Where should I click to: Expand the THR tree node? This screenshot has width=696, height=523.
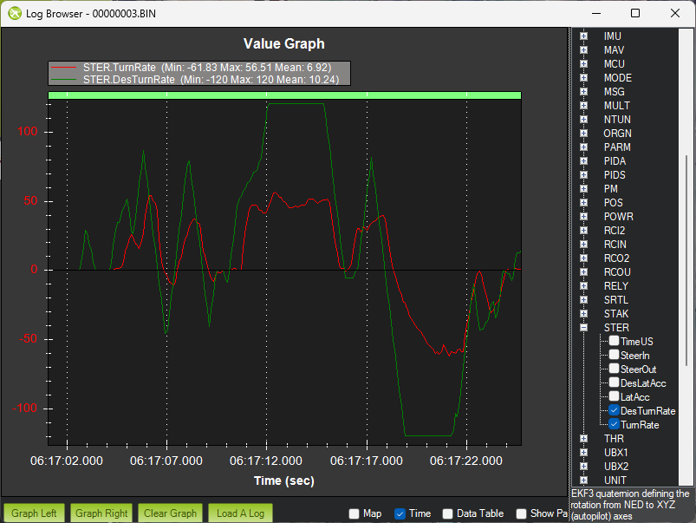click(583, 439)
